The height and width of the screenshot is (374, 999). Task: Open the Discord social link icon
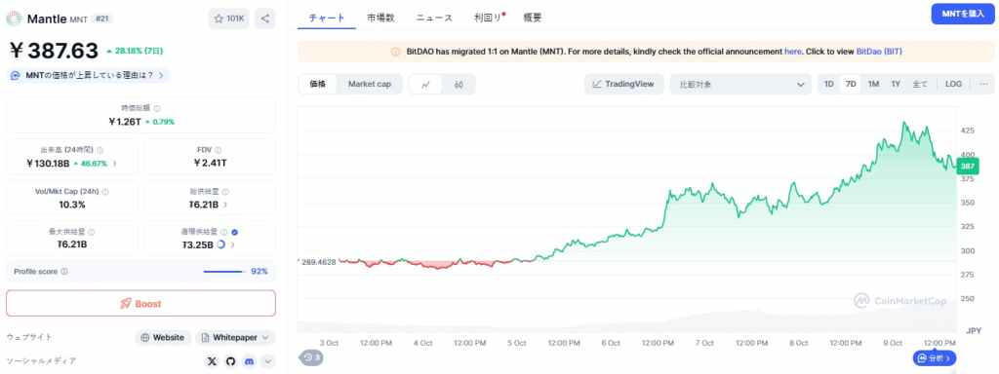pos(250,361)
